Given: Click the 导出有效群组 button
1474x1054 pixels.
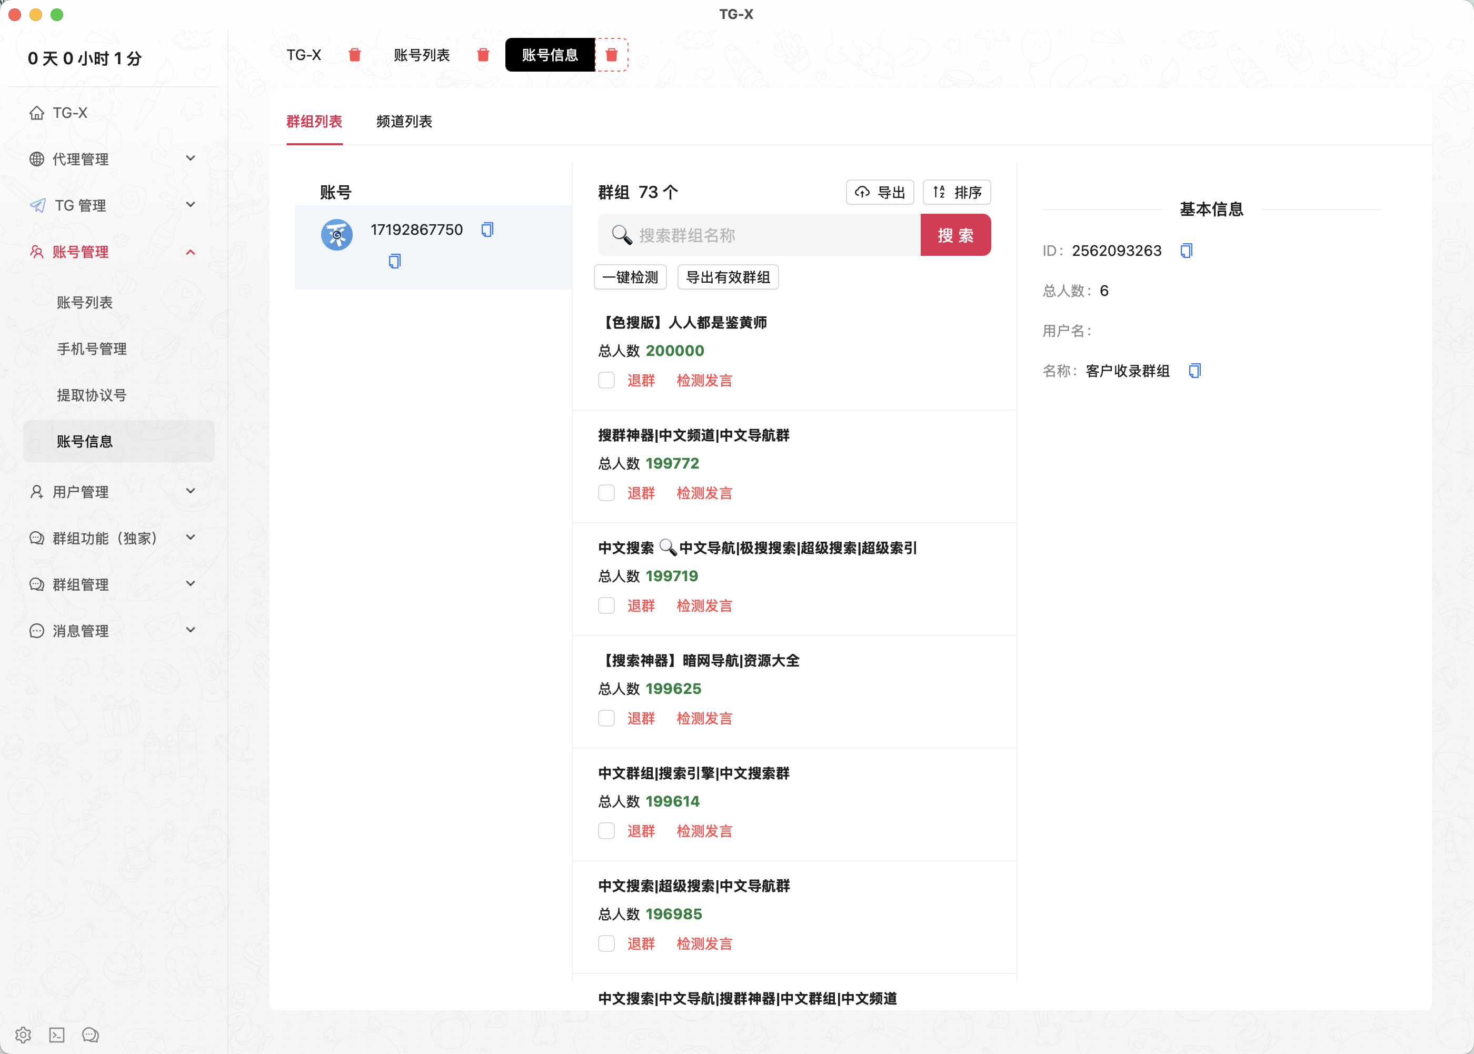Looking at the screenshot, I should pos(728,277).
